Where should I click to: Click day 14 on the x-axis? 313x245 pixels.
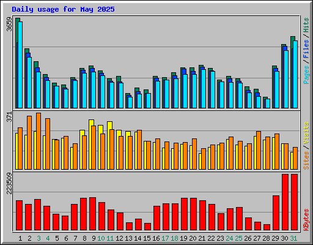click(138, 238)
